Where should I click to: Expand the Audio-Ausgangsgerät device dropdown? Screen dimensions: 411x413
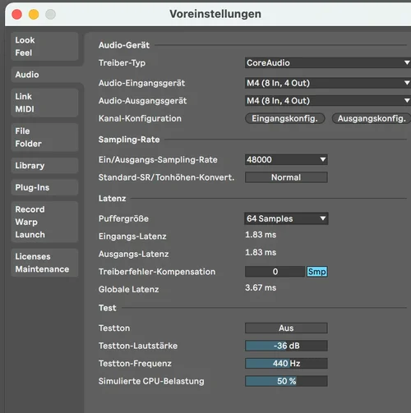328,101
